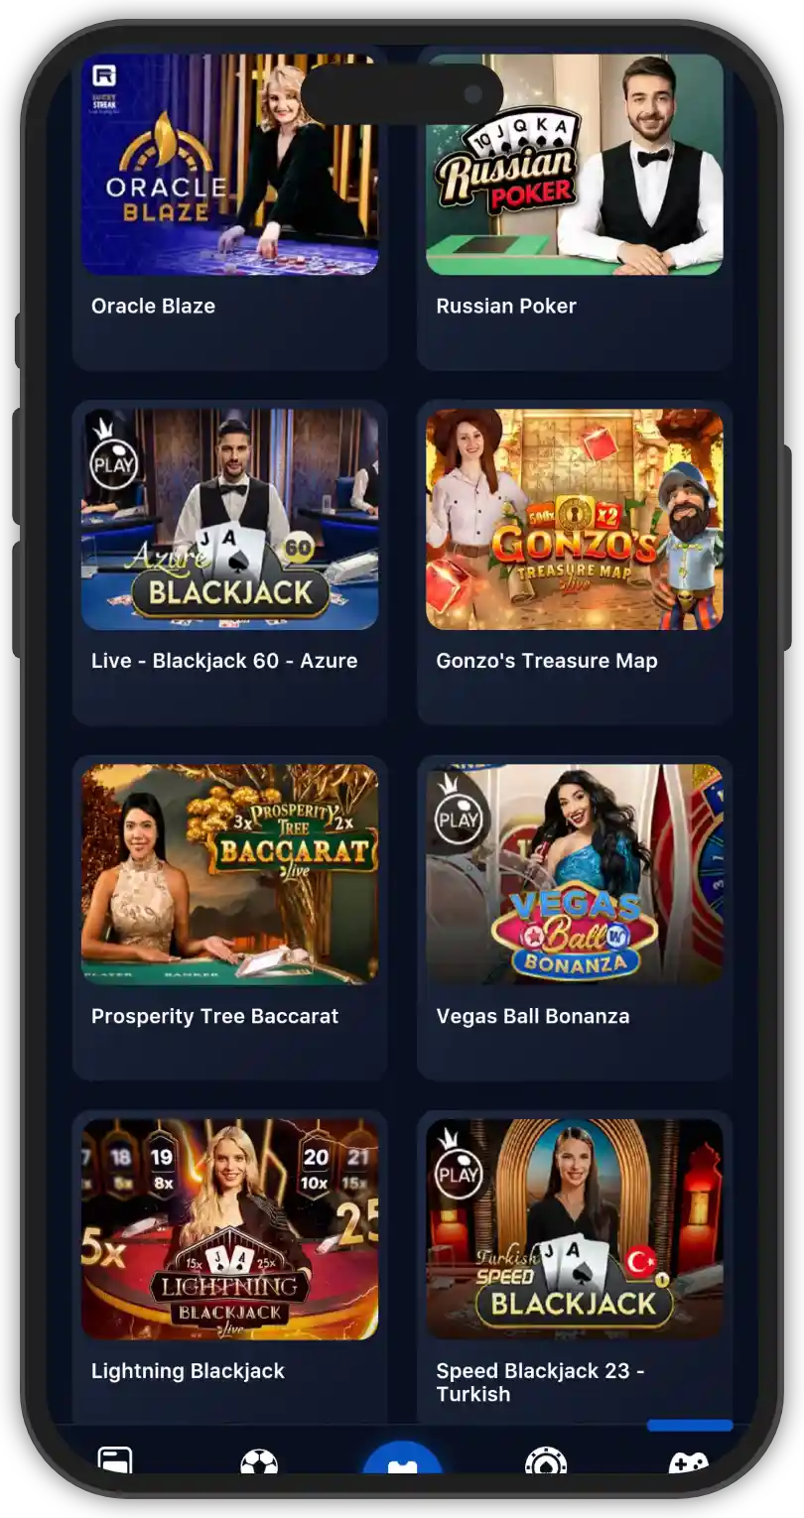Screen dimensions: 804x1518
Task: Tap the center blue ticket button
Action: point(402,1460)
